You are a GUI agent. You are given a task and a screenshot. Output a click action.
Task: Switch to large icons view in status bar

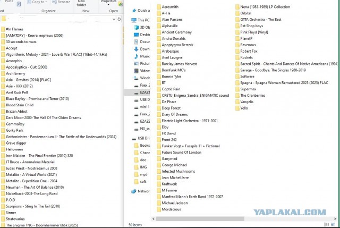click(x=333, y=224)
